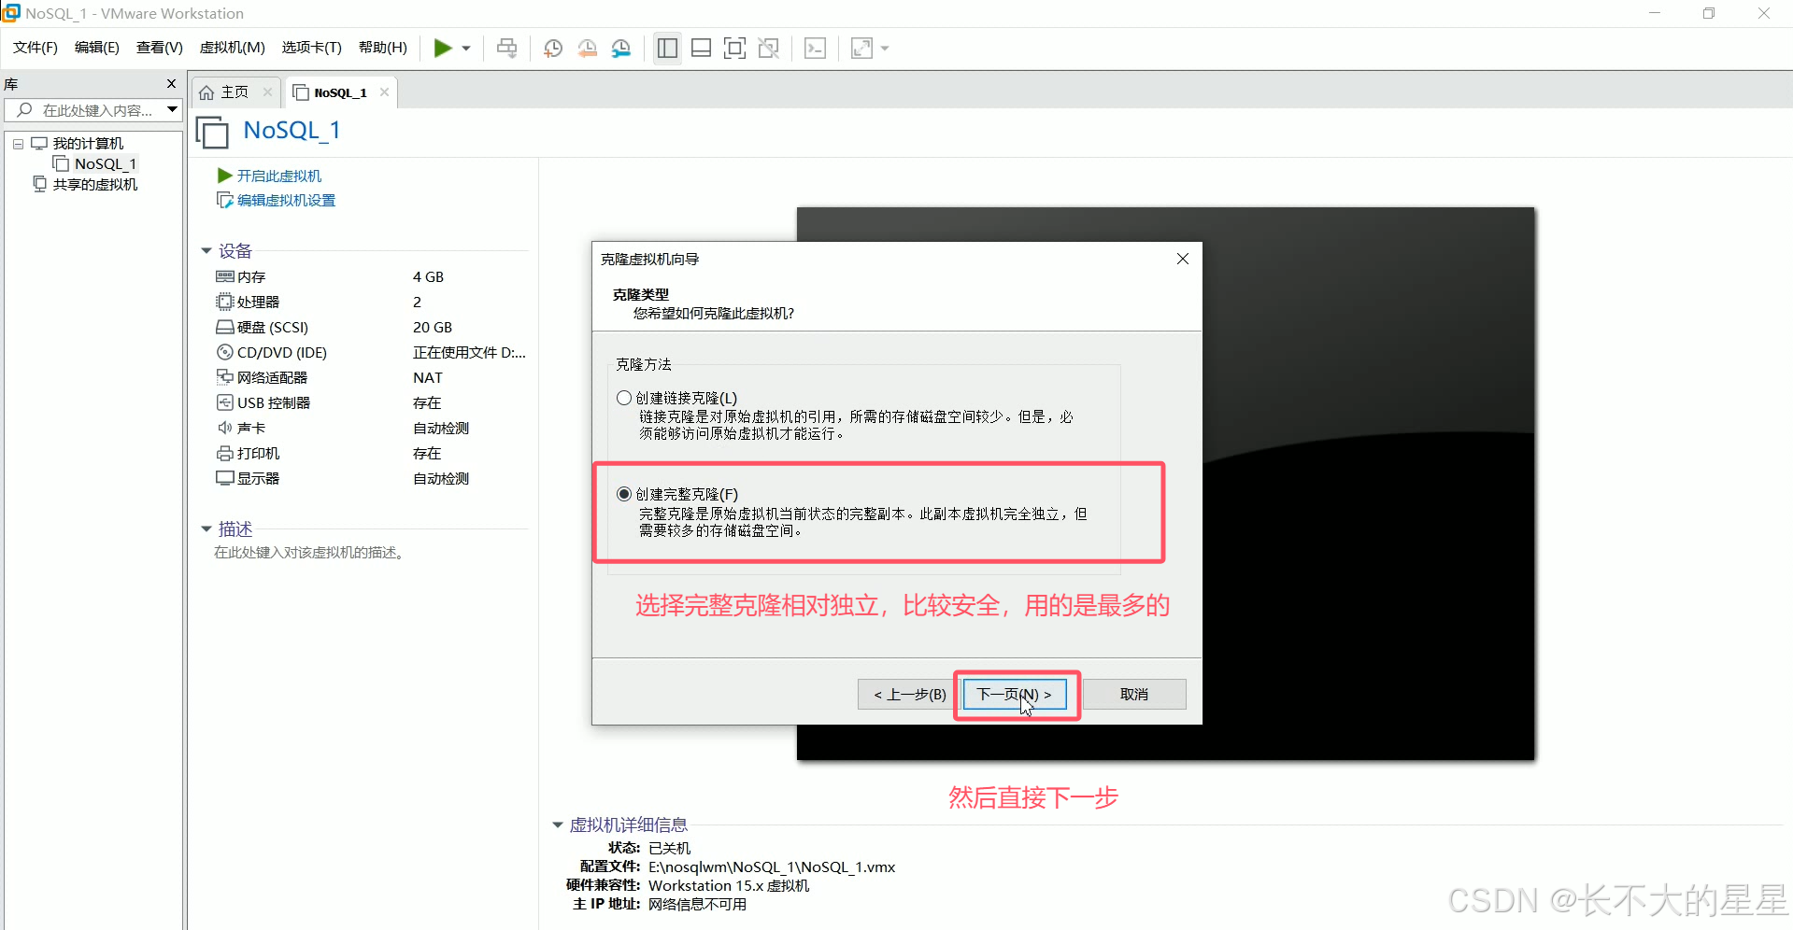The height and width of the screenshot is (930, 1793).
Task: Close the 主页 tab
Action: pos(267,92)
